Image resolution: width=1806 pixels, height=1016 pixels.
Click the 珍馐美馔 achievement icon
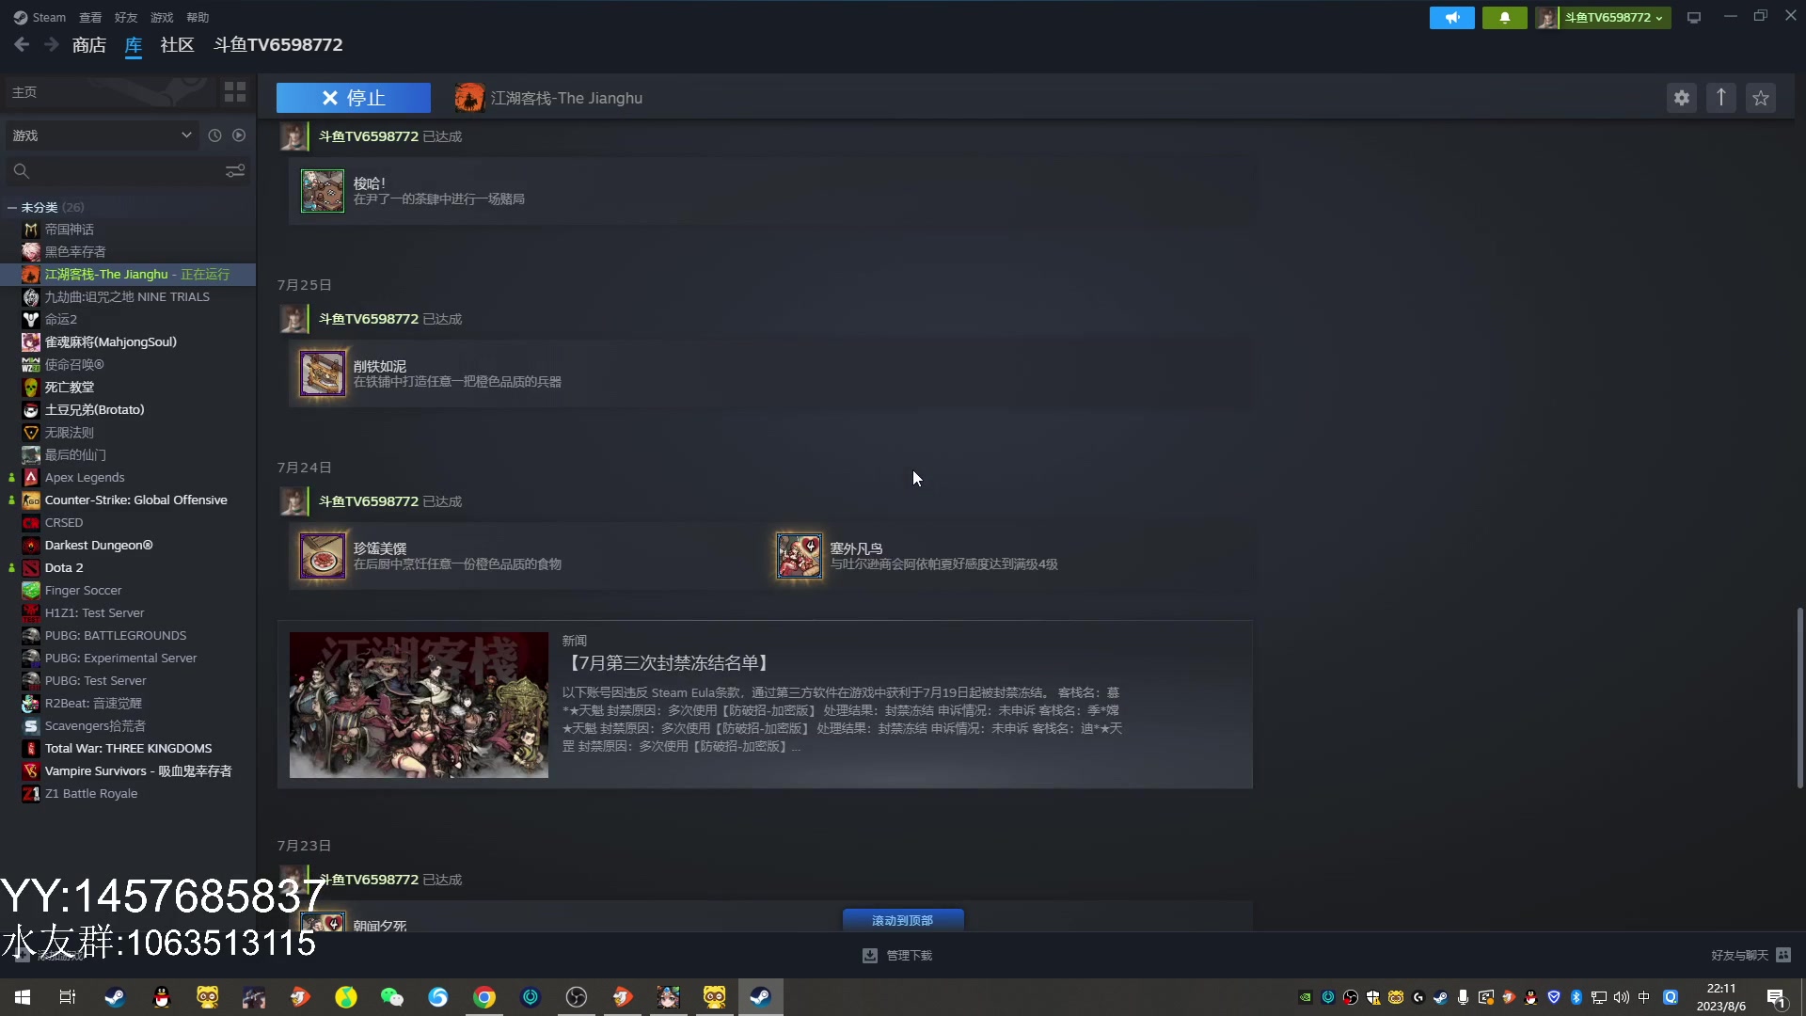[x=323, y=556]
